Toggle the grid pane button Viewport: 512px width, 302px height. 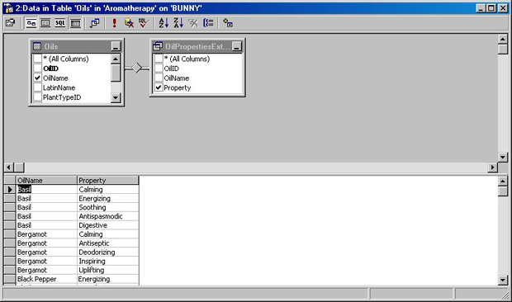click(x=45, y=23)
